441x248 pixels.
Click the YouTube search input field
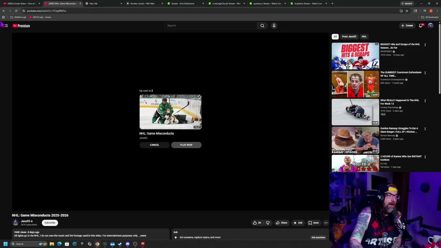point(211,25)
